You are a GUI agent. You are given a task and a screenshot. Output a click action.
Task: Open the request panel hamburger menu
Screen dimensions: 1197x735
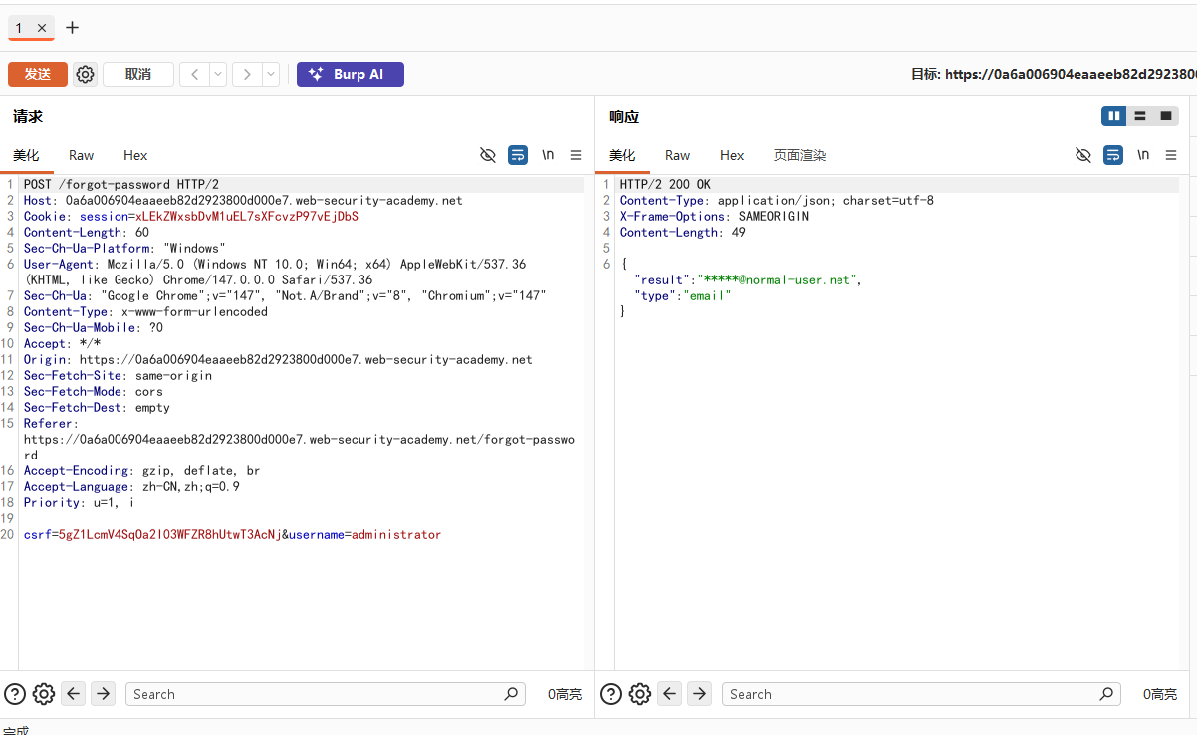[x=576, y=155]
